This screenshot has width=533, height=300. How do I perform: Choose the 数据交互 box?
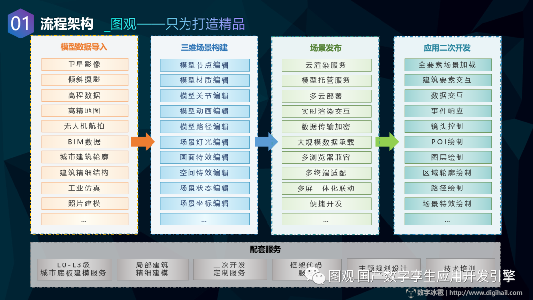tap(448, 95)
